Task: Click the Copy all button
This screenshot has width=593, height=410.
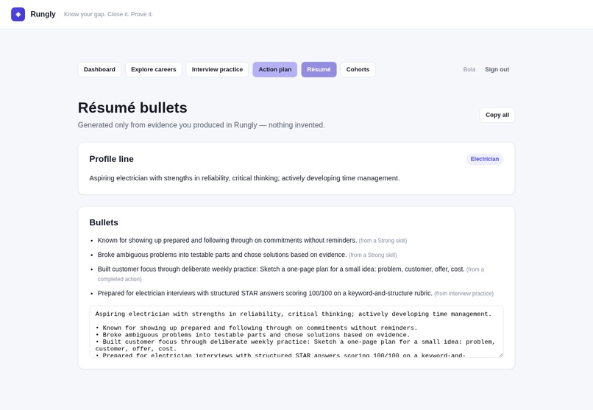Action: coord(497,115)
